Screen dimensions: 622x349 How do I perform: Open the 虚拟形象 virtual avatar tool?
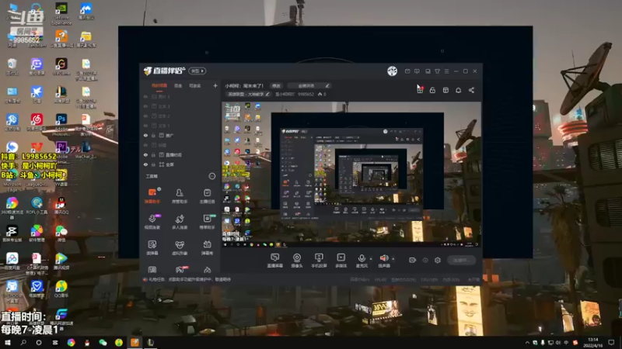(180, 247)
